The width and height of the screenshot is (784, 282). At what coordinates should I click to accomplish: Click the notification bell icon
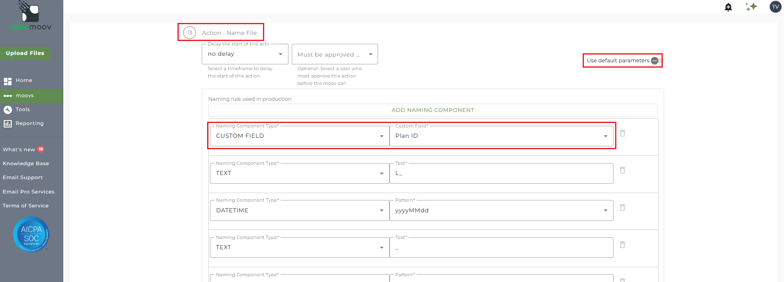pos(728,7)
